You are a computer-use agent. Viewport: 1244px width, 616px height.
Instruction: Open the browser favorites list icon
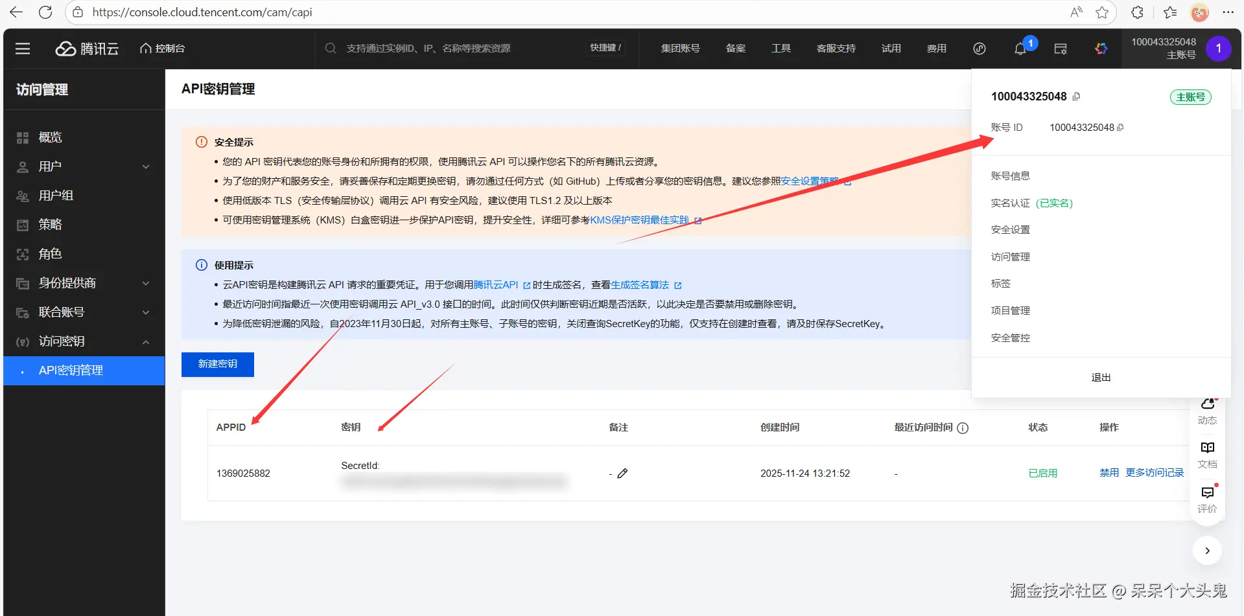click(1170, 12)
